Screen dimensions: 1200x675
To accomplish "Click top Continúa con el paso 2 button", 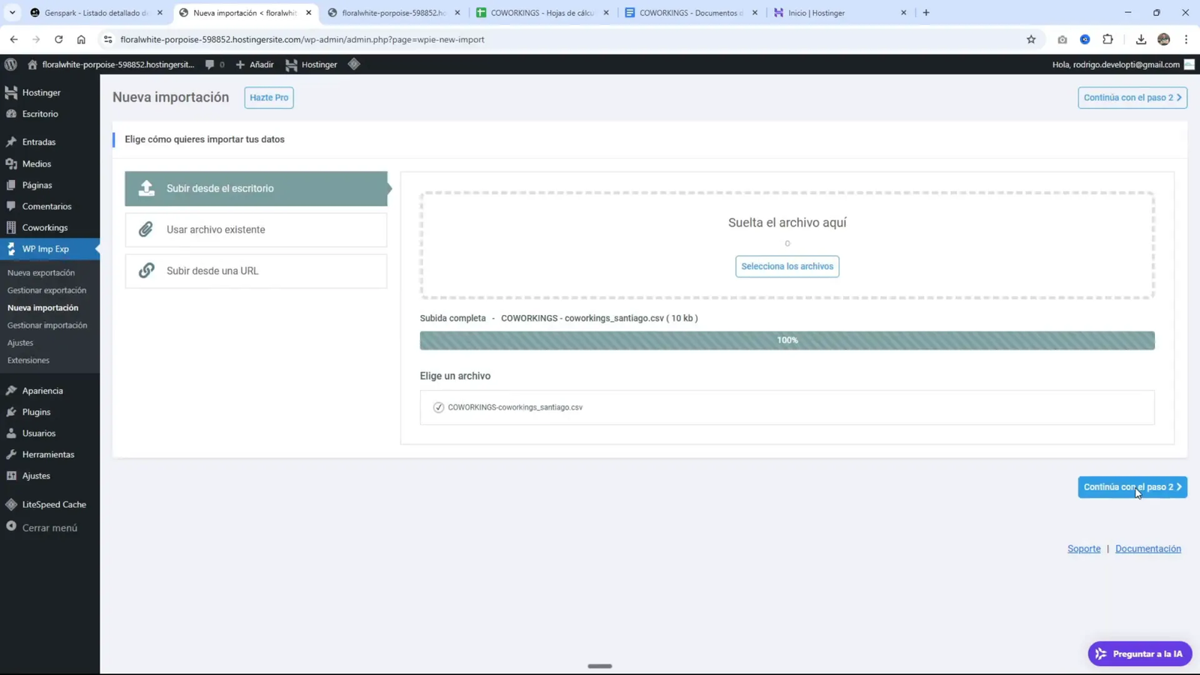I will [1132, 97].
